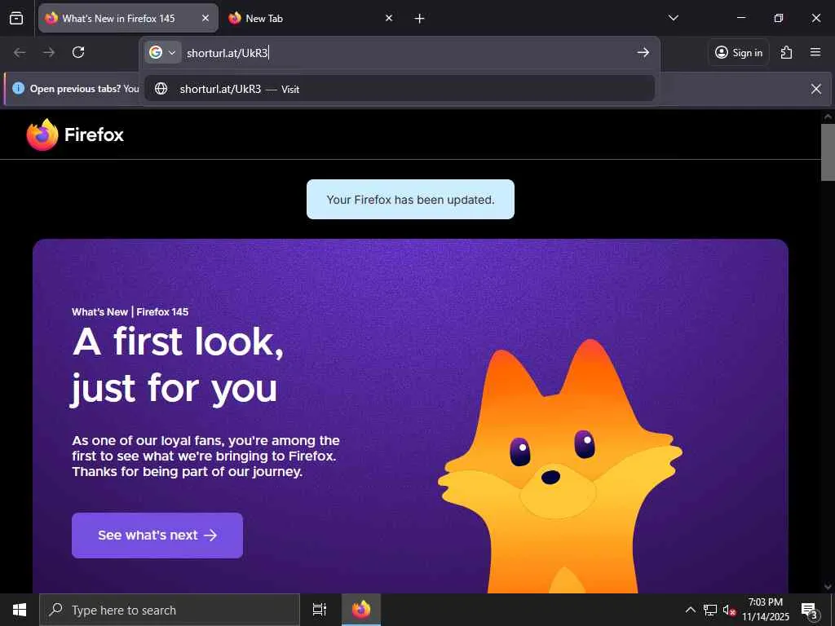The width and height of the screenshot is (835, 626).
Task: Click the Type here to search box
Action: 170,610
